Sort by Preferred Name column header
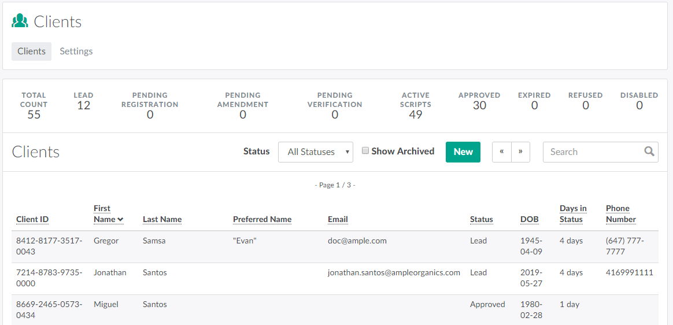 pyautogui.click(x=262, y=219)
